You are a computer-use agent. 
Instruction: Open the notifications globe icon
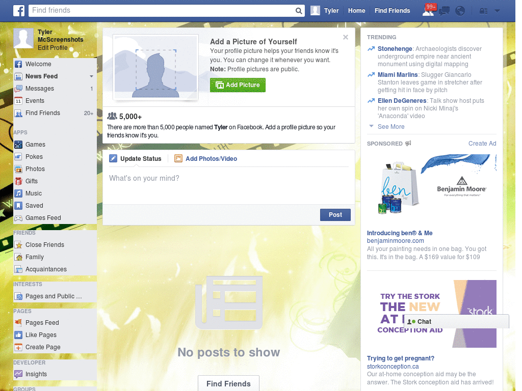pos(460,11)
